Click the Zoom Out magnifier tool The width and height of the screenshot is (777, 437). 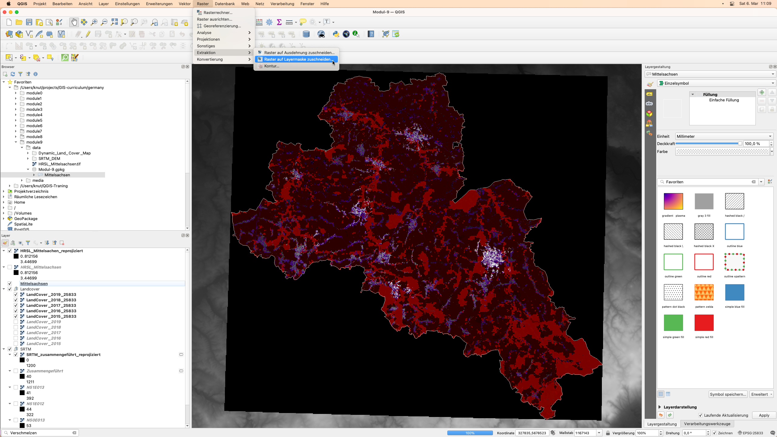[104, 22]
